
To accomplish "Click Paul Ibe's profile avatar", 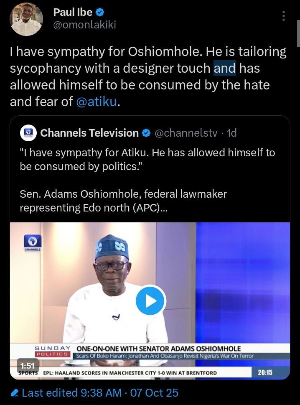I will pyautogui.click(x=26, y=19).
